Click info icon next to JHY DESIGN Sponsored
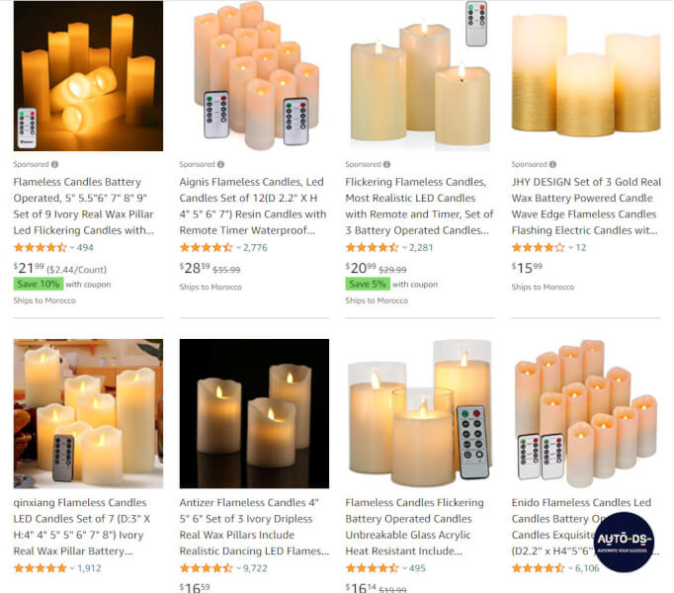The height and width of the screenshot is (593, 674). 552,164
